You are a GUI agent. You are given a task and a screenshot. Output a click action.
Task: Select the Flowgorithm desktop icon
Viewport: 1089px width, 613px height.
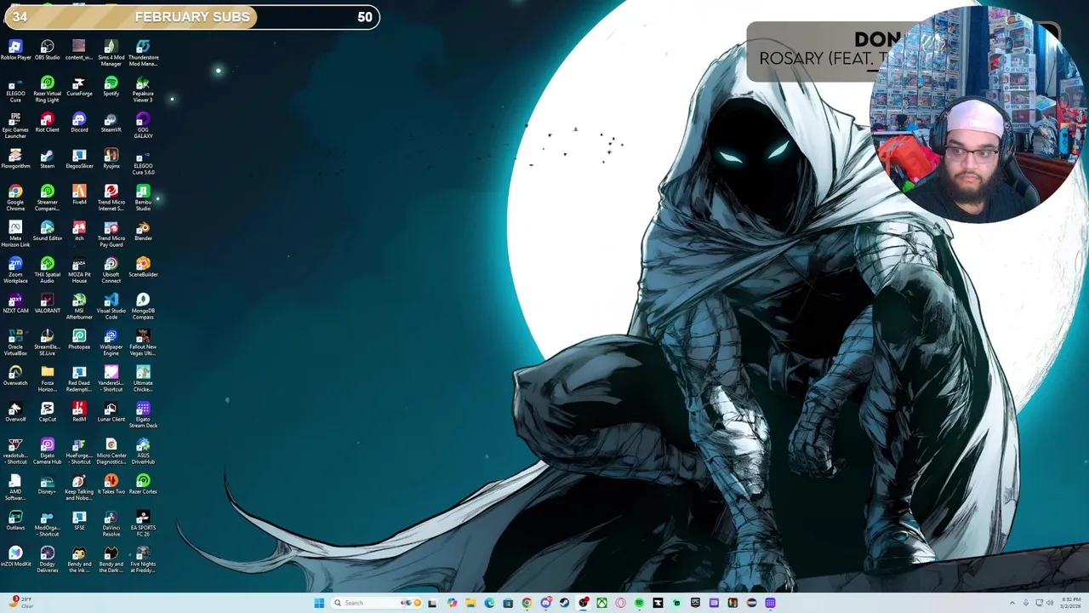[15, 159]
